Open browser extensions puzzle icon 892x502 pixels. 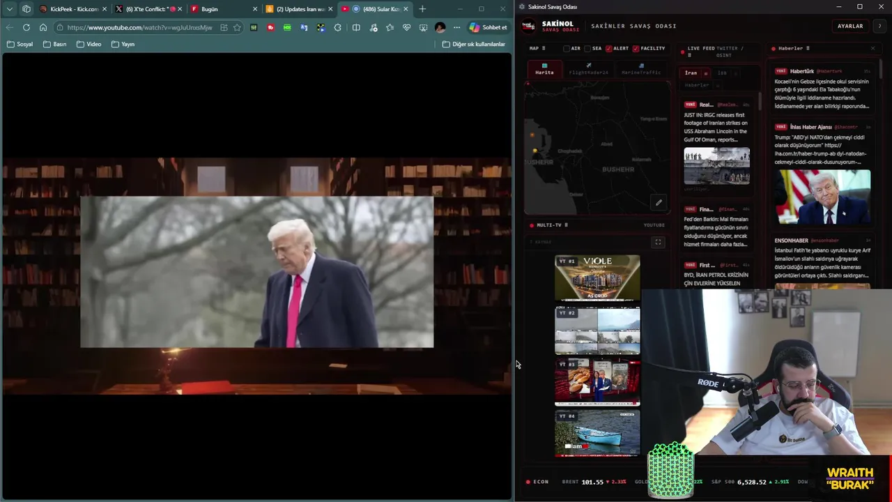pyautogui.click(x=337, y=27)
